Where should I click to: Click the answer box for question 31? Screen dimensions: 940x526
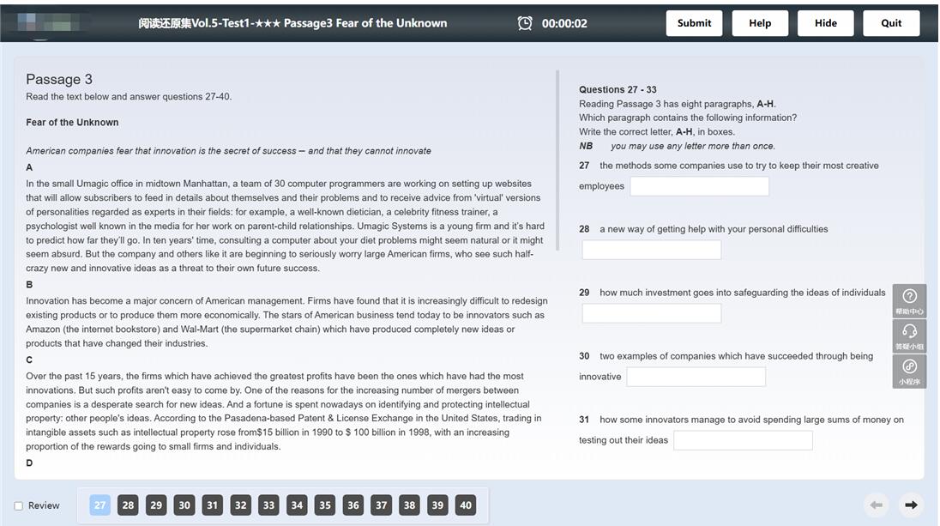pyautogui.click(x=744, y=440)
